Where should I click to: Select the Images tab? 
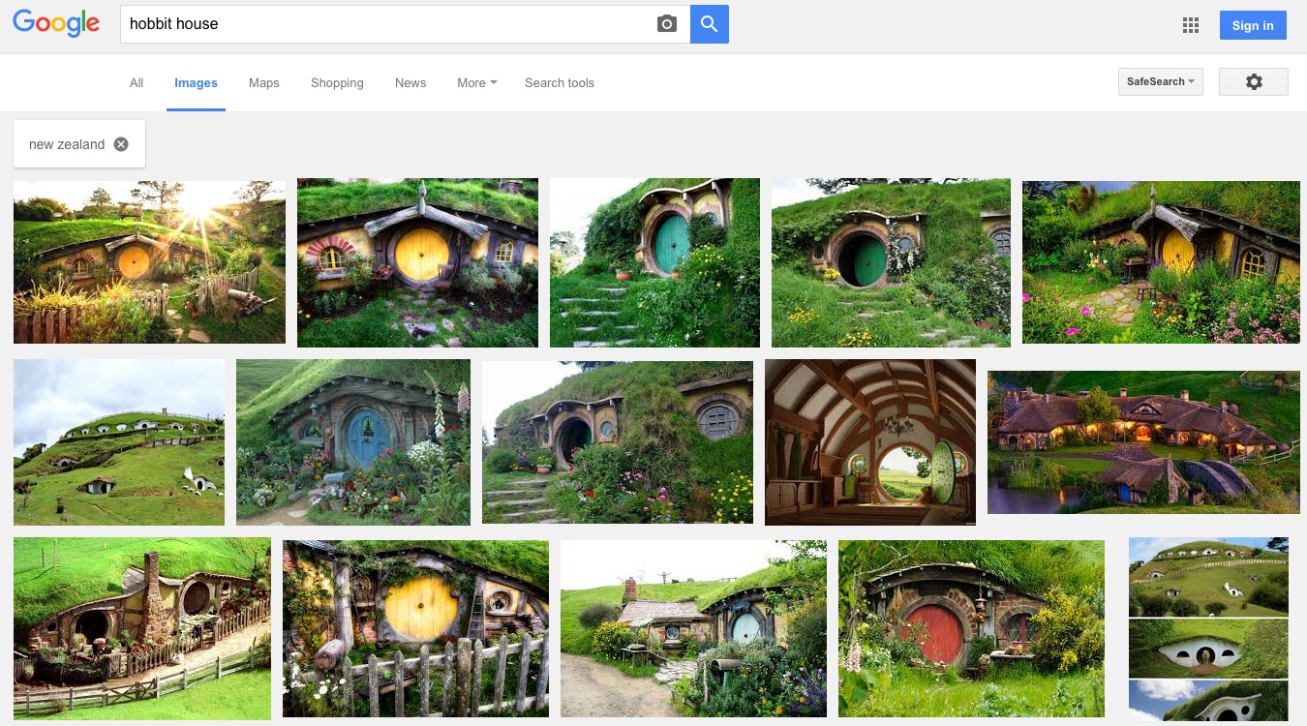[x=196, y=83]
